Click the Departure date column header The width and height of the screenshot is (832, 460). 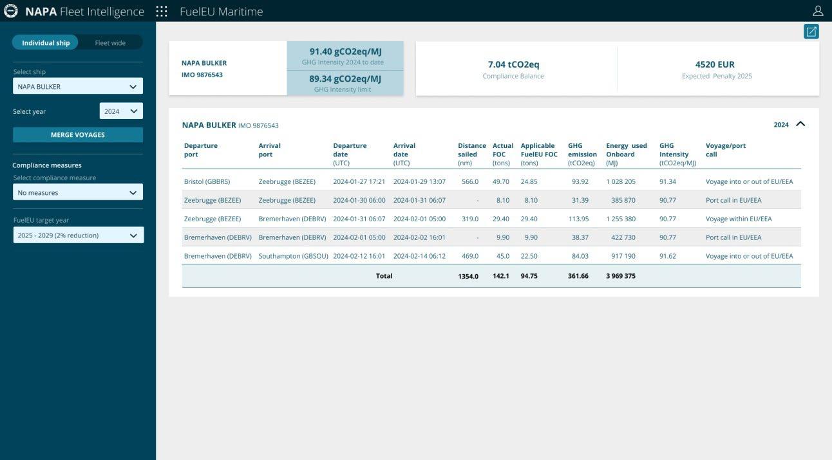point(350,154)
